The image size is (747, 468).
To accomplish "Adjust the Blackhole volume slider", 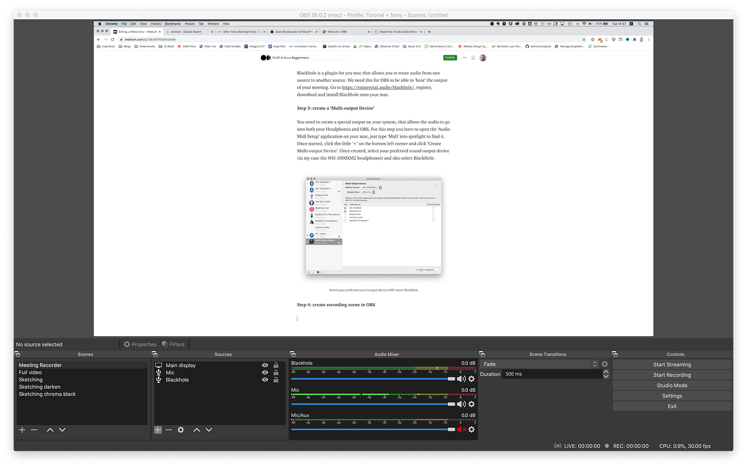I will click(373, 379).
